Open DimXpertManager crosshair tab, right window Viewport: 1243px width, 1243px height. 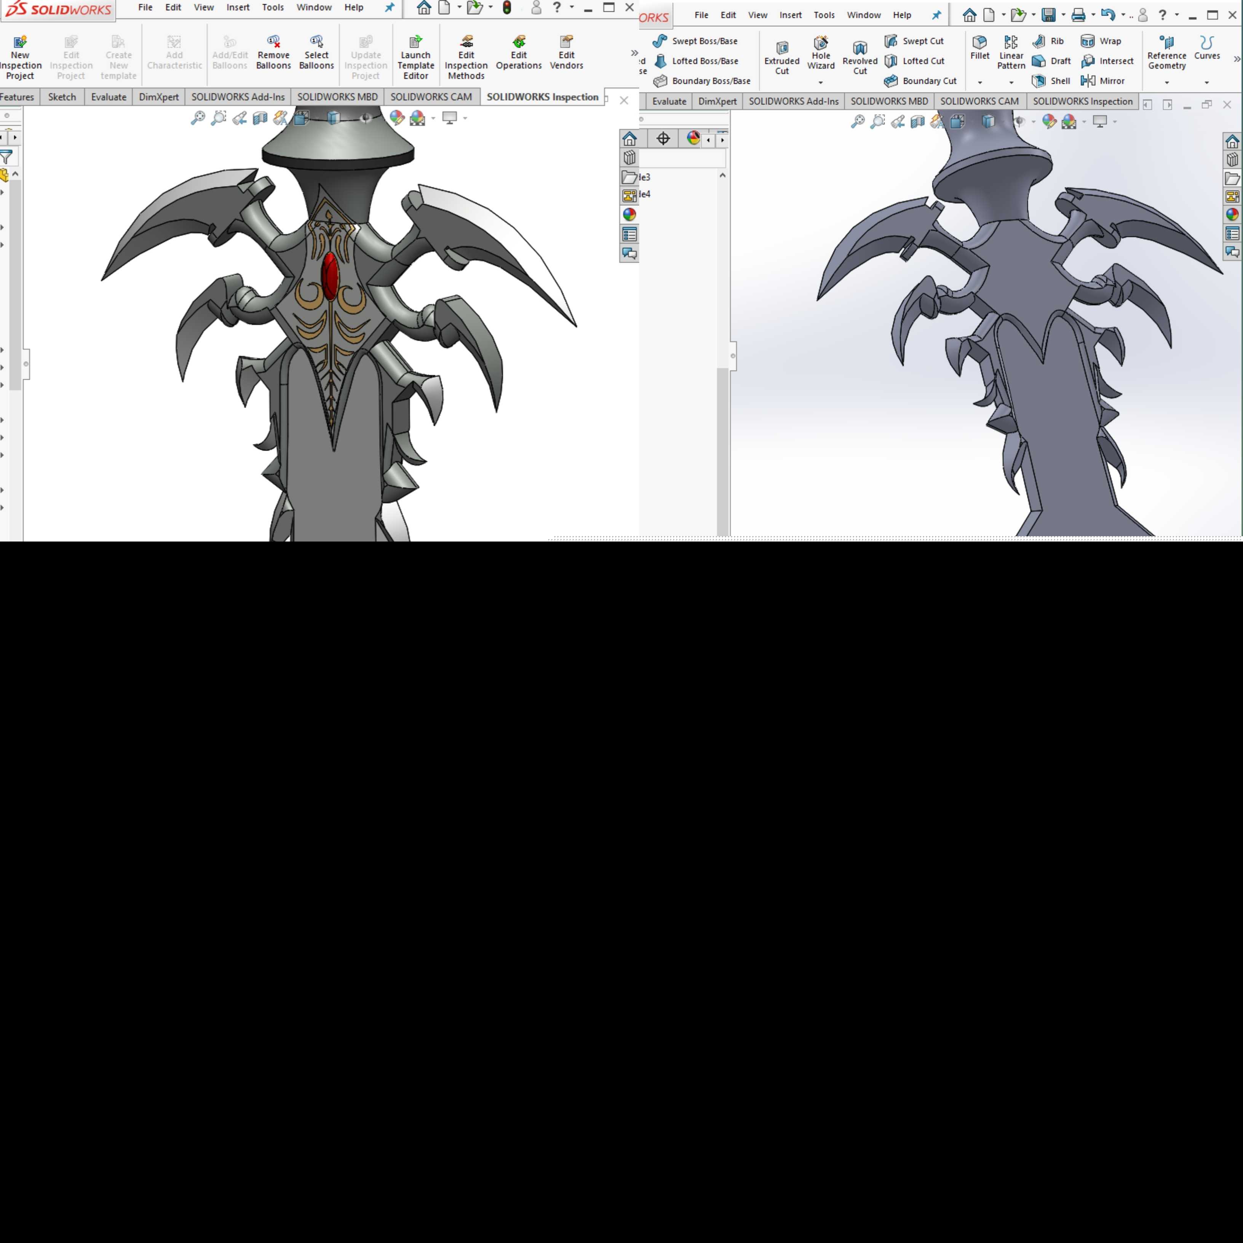point(663,138)
